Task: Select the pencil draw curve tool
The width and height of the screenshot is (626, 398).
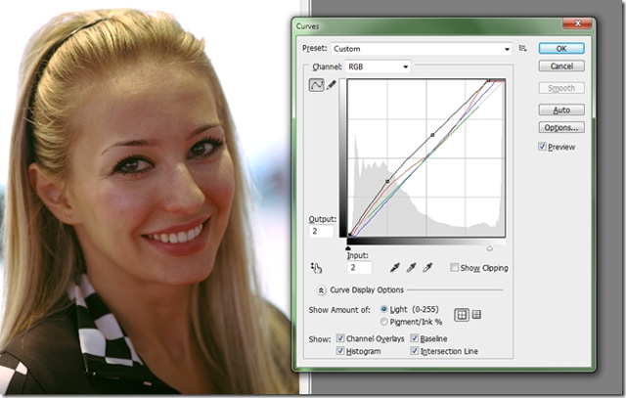Action: (332, 85)
